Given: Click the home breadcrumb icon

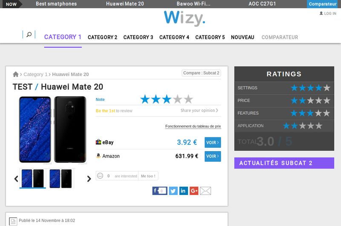Looking at the screenshot, I should [16, 74].
